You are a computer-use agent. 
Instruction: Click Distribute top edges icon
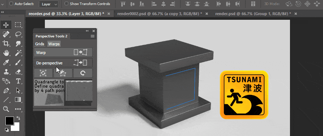pos(188,4)
